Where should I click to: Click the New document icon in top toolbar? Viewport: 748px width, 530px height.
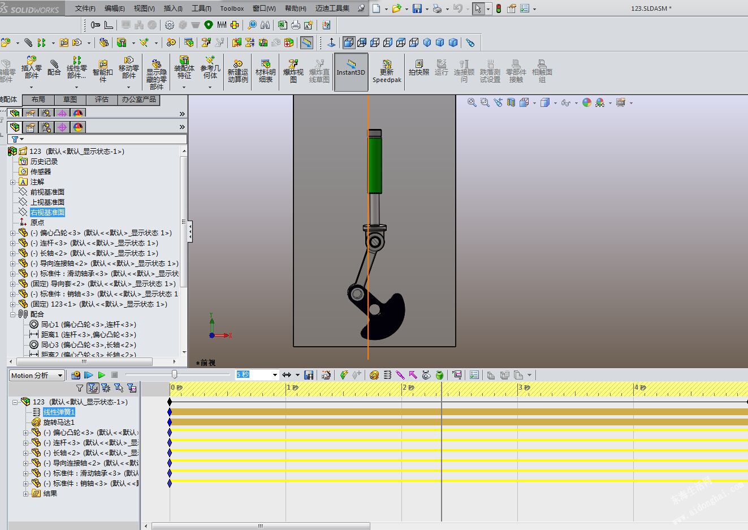tap(376, 8)
